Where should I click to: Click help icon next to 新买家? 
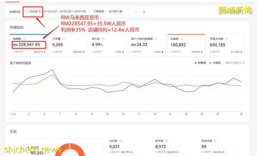click(x=166, y=141)
